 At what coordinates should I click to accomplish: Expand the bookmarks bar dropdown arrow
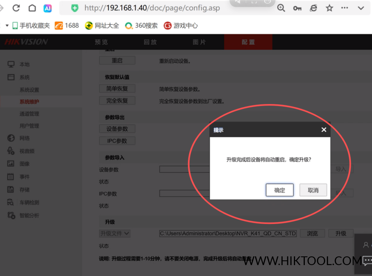point(7,25)
